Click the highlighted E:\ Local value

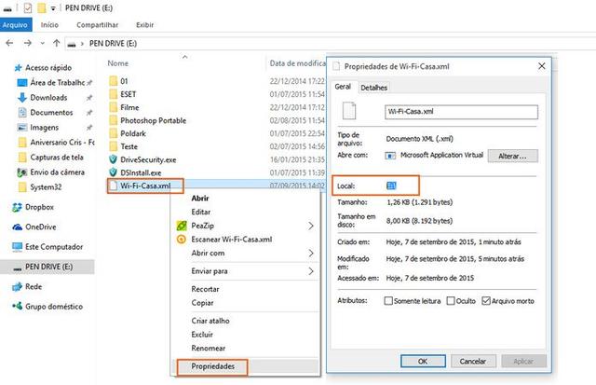pos(391,186)
